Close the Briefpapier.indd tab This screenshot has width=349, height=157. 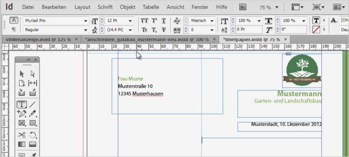[286, 39]
